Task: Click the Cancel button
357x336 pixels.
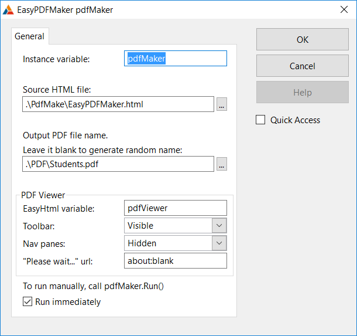Action: 303,66
